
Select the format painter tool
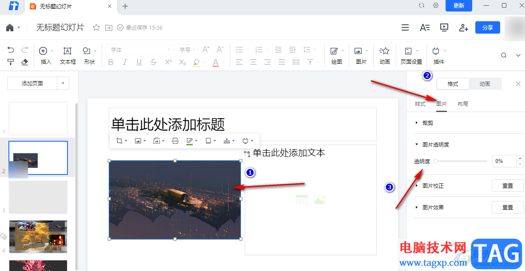11,62
